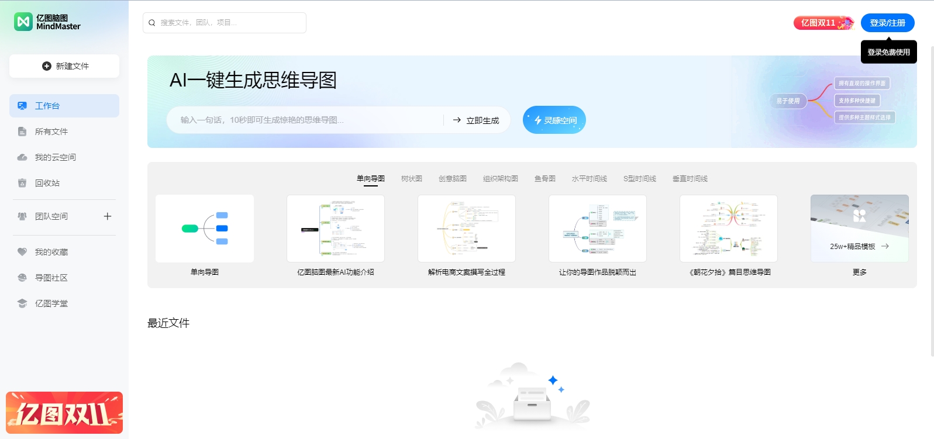Viewport: 934px width, 439px height.
Task: Switch to the 创意脑图 tab
Action: (x=453, y=179)
